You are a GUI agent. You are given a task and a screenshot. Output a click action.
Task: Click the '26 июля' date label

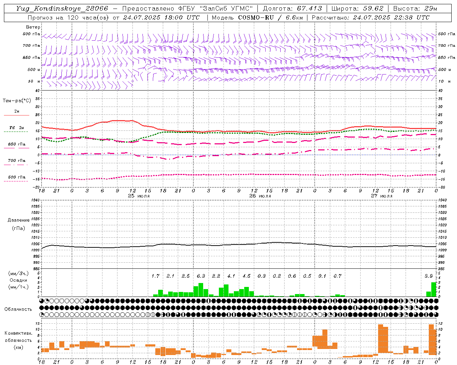(260, 196)
